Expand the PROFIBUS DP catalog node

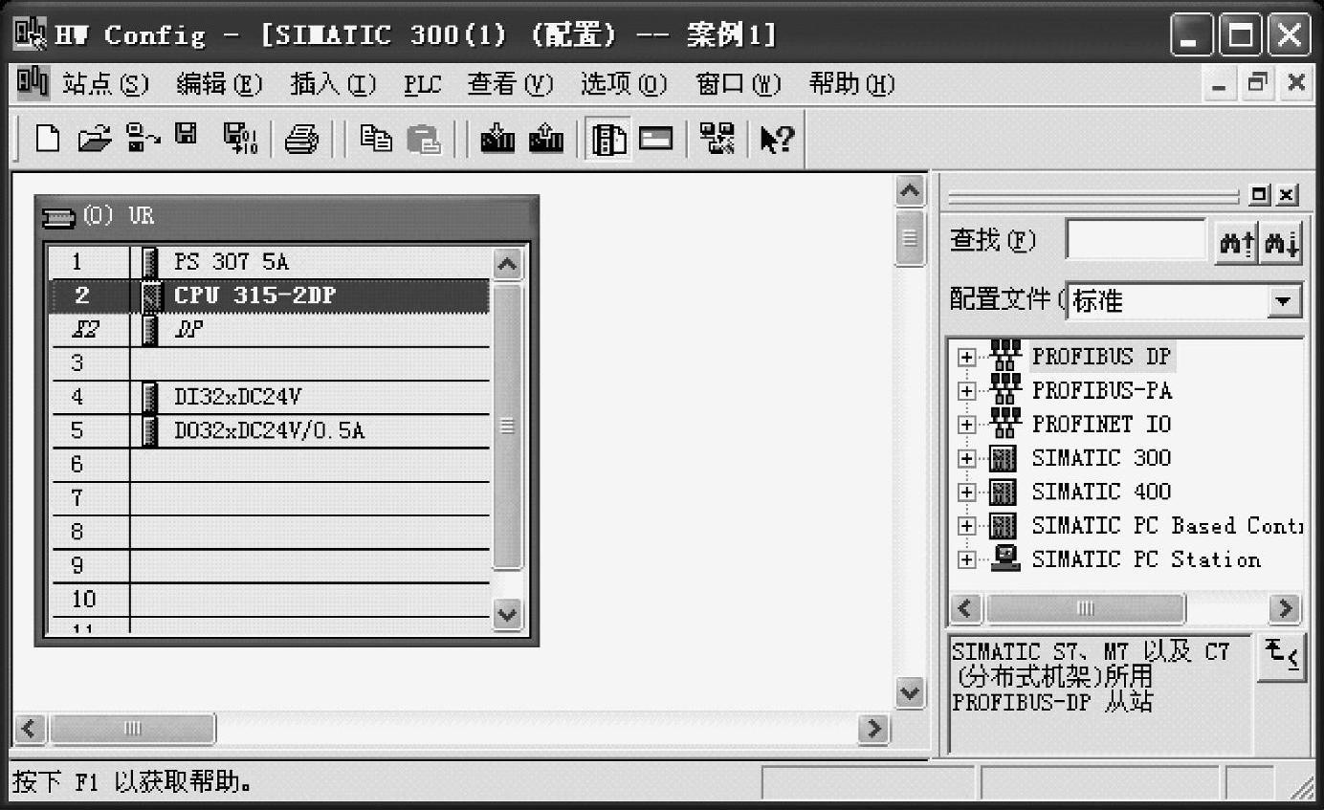click(967, 358)
